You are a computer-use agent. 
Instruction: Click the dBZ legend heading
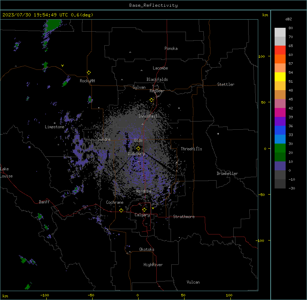[x=288, y=19]
